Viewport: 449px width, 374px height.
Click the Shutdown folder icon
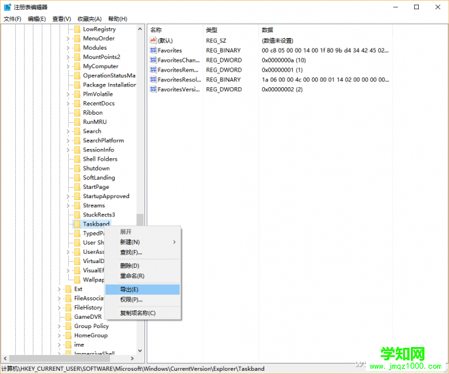pyautogui.click(x=77, y=168)
